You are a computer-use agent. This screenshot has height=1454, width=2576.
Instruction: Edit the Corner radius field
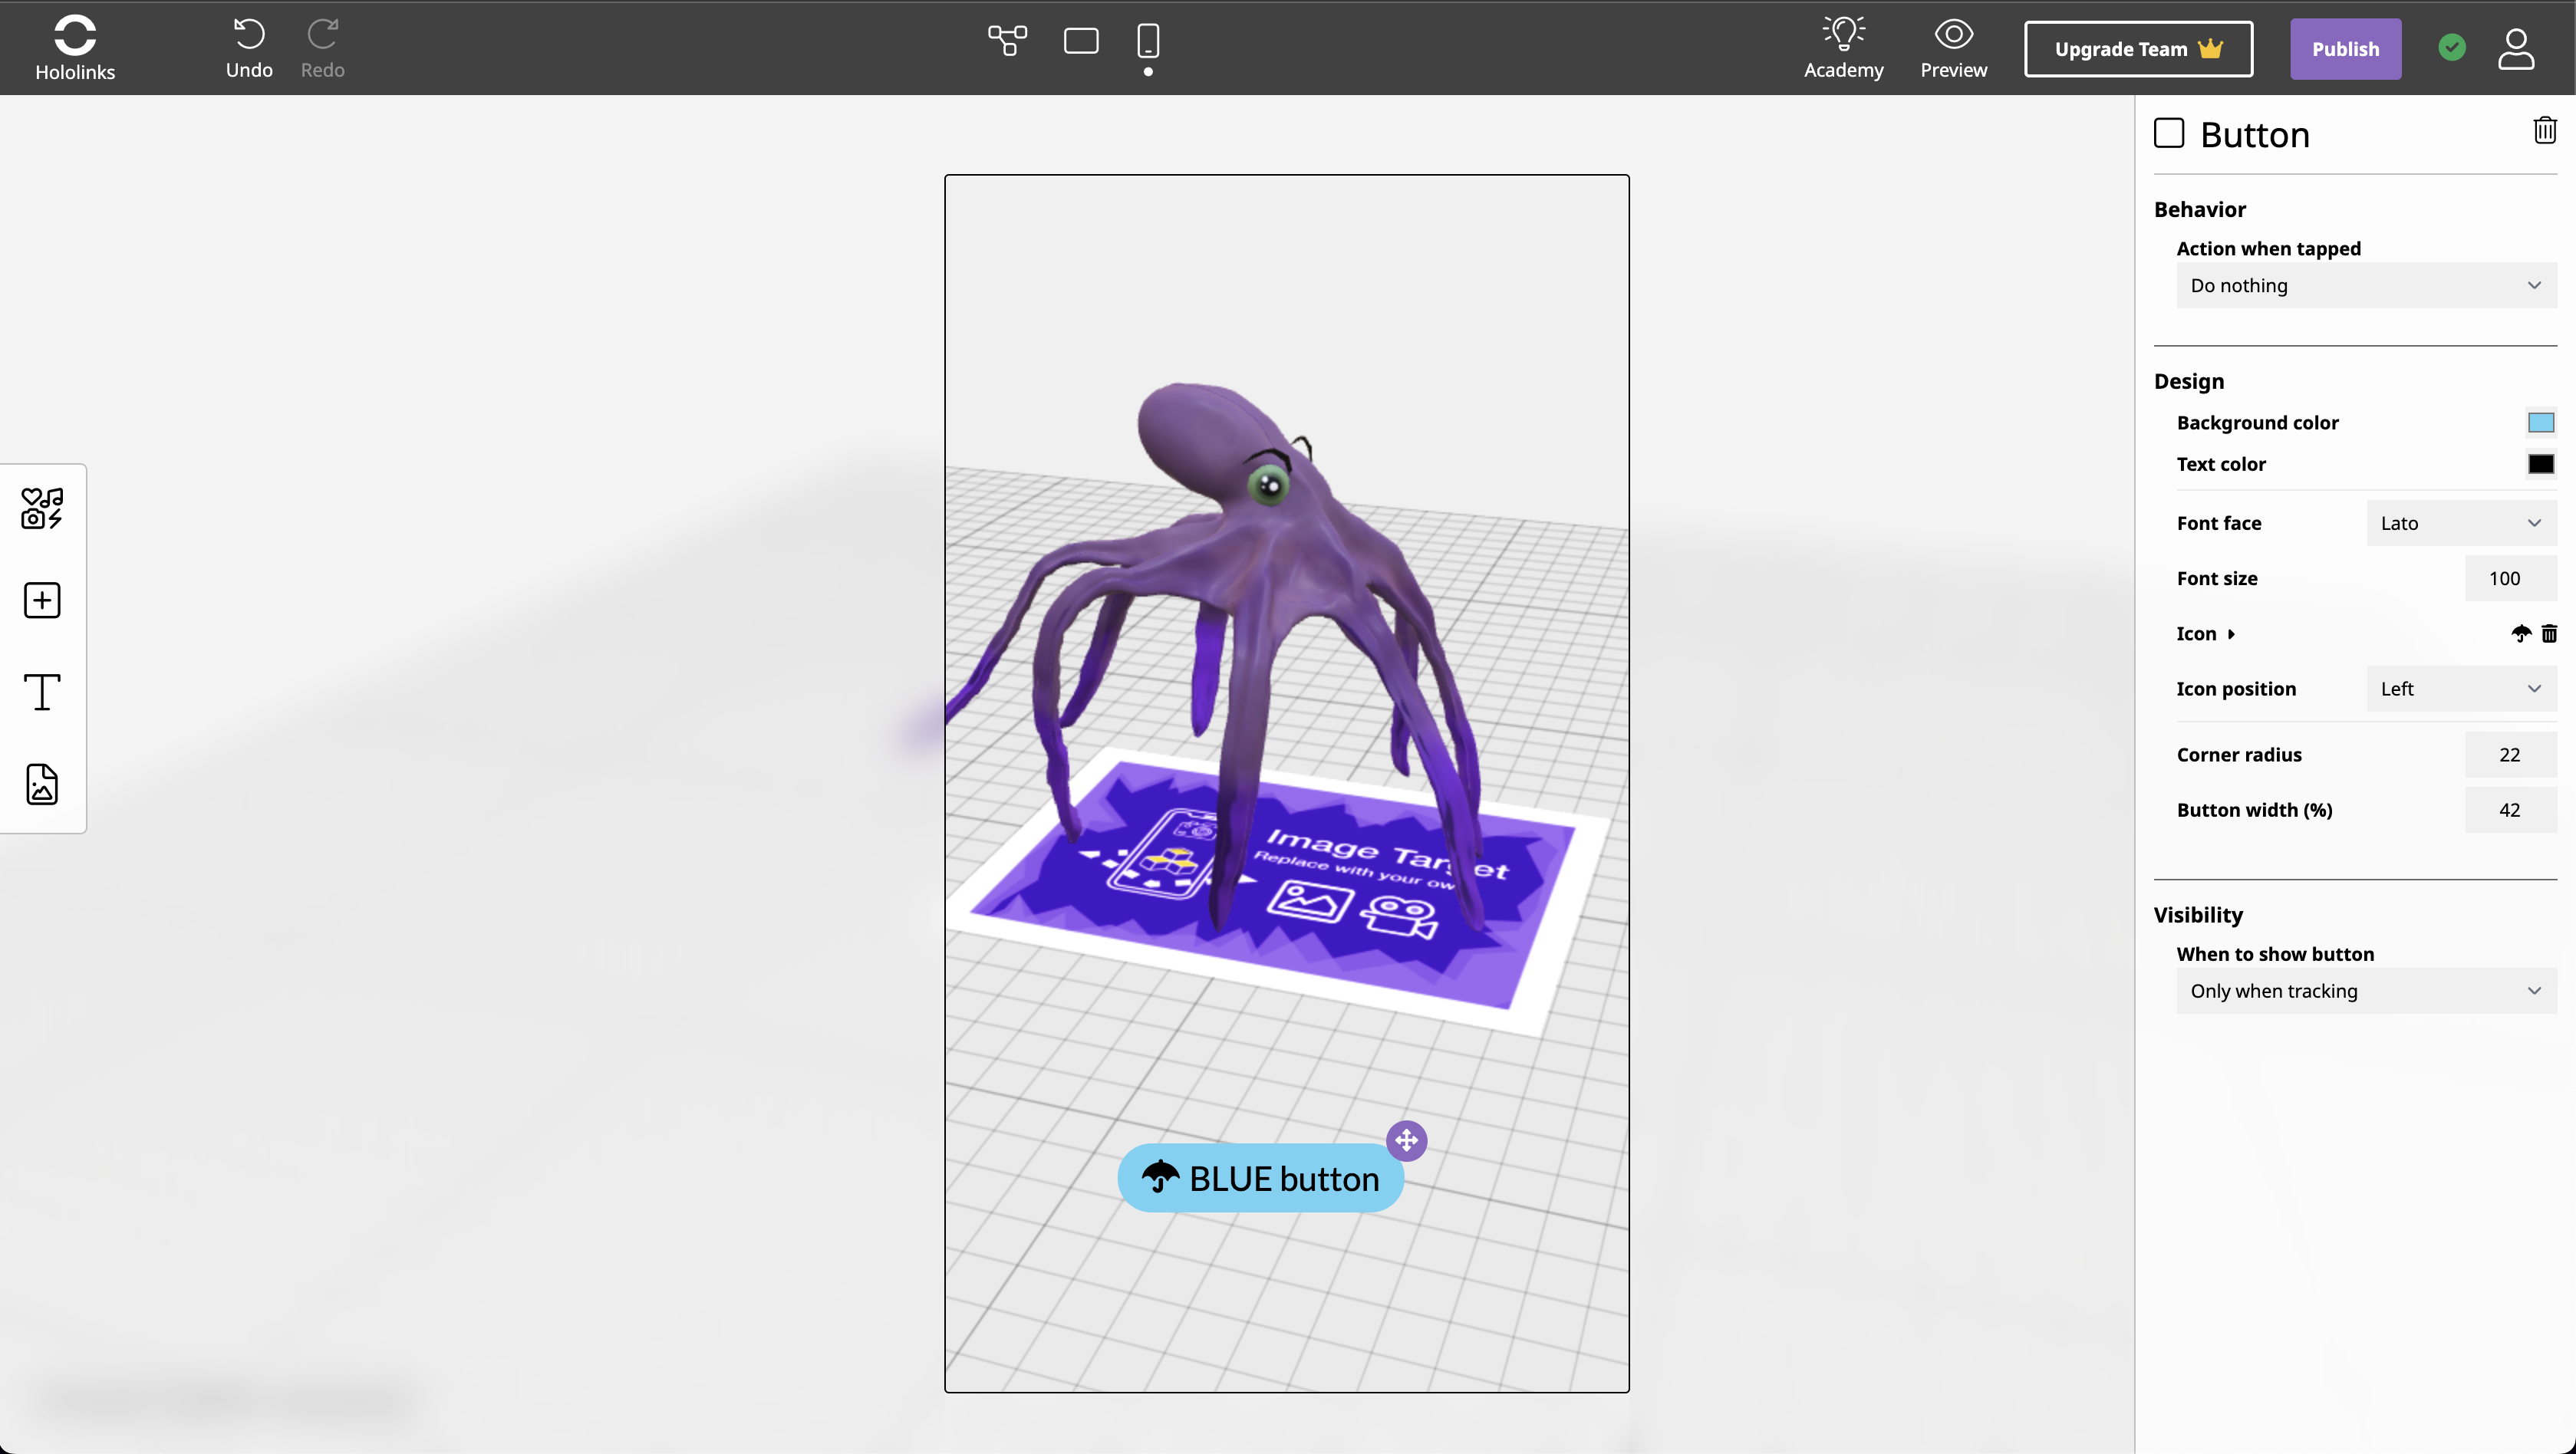(2510, 755)
